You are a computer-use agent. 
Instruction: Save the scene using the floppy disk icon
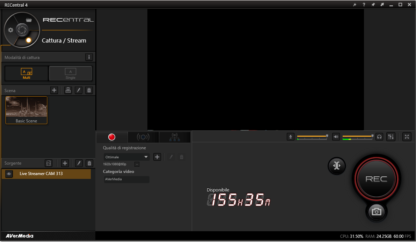pyautogui.click(x=68, y=90)
